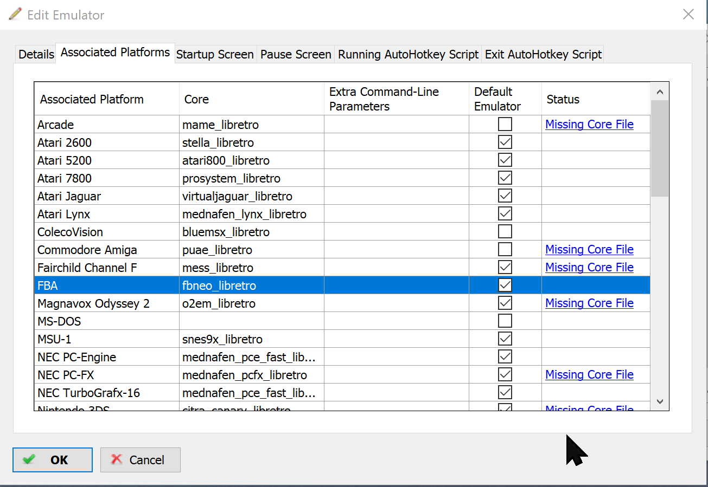
Task: Uncheck Default Emulator for Atari 2600
Action: pyautogui.click(x=505, y=142)
